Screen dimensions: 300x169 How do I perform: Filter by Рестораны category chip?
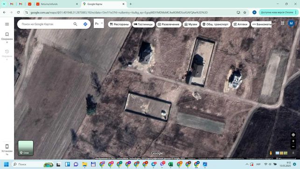pos(119,24)
